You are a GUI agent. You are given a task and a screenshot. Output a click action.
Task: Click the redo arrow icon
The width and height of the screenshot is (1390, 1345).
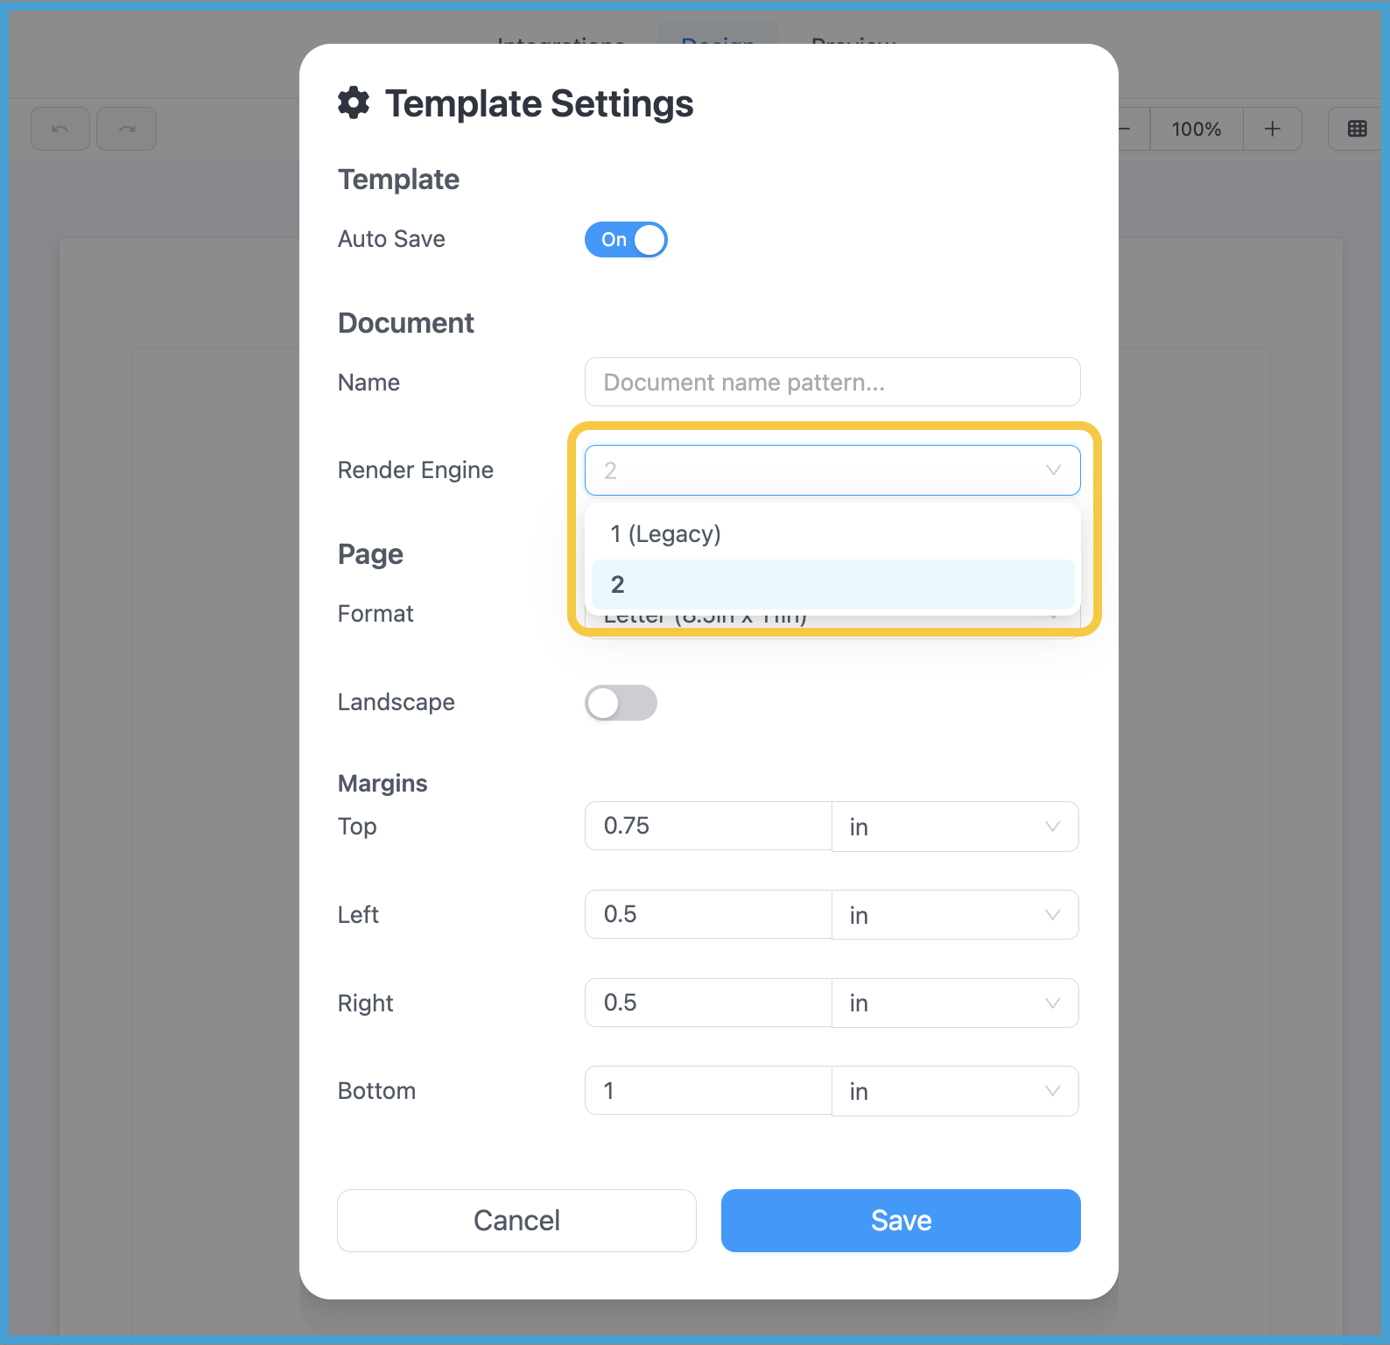127,129
